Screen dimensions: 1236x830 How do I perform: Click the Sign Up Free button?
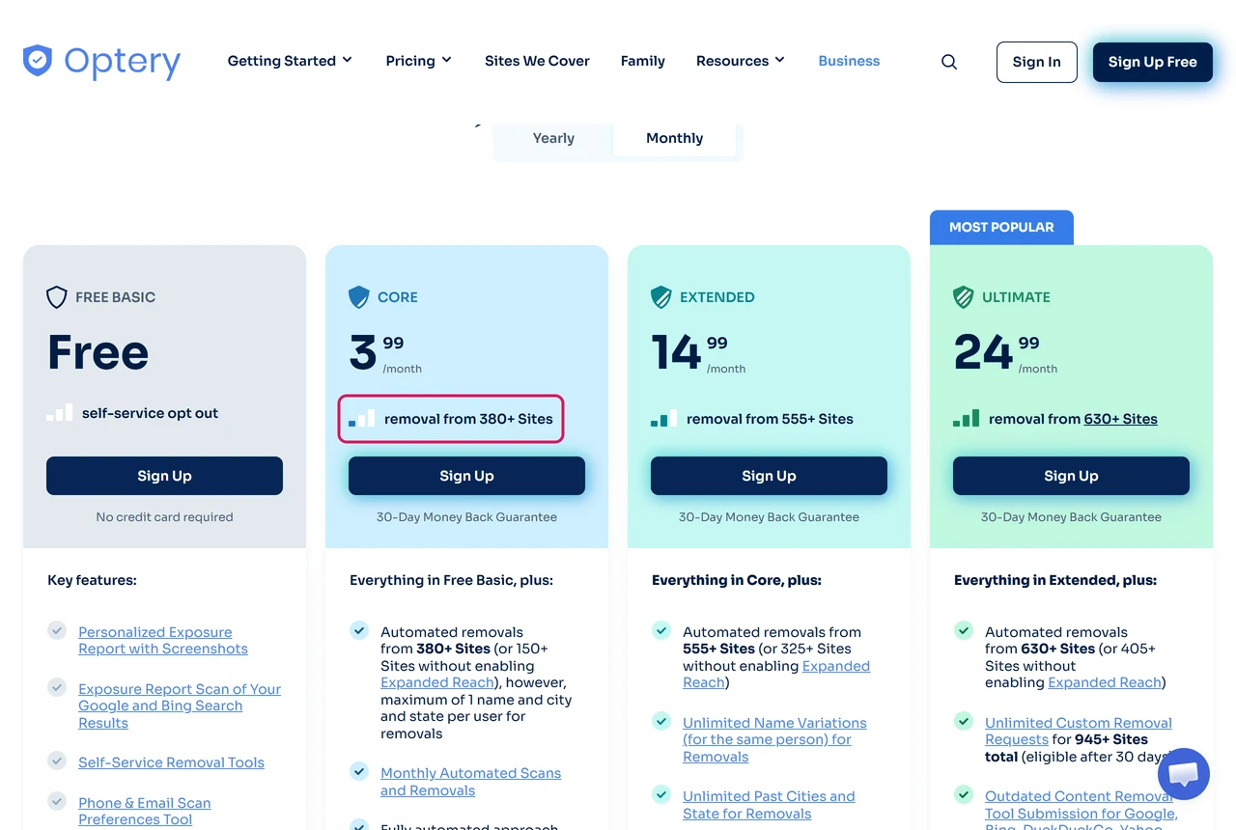[1153, 62]
